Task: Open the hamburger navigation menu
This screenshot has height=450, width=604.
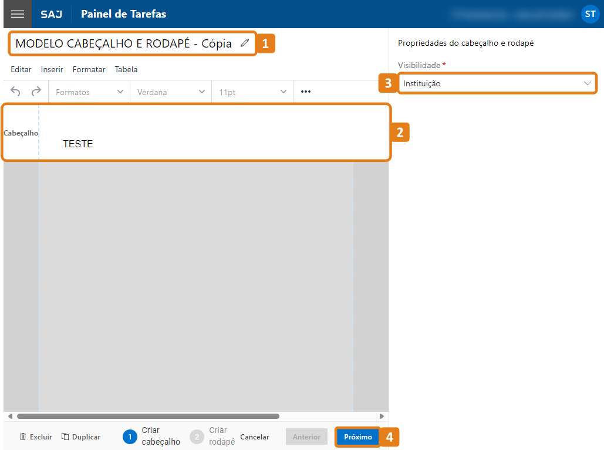Action: click(18, 14)
